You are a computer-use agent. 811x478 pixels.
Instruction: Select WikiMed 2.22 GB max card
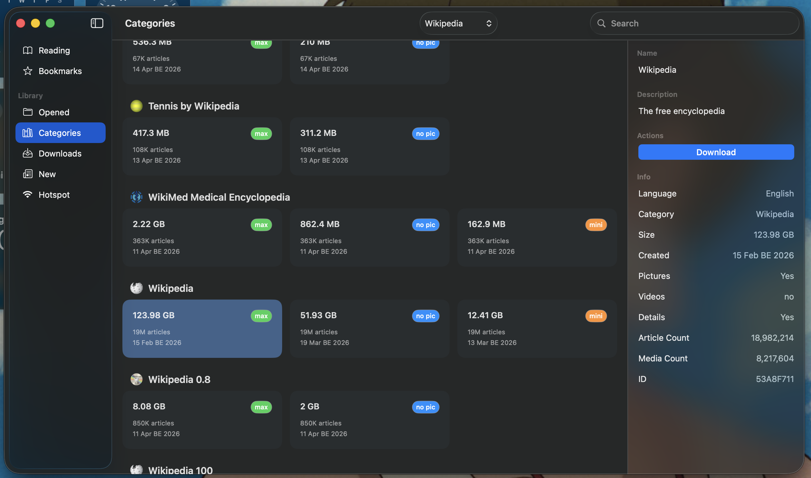tap(202, 238)
